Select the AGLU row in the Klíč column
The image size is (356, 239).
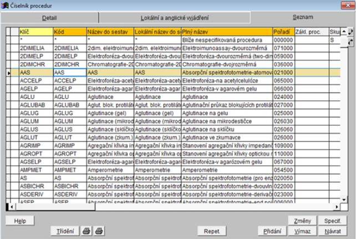pos(35,96)
